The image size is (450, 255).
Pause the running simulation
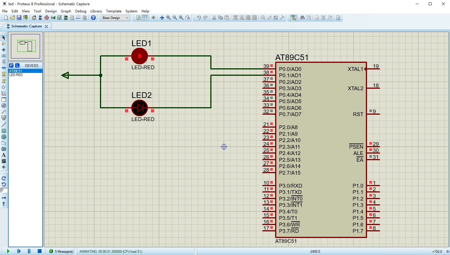[x=29, y=251]
